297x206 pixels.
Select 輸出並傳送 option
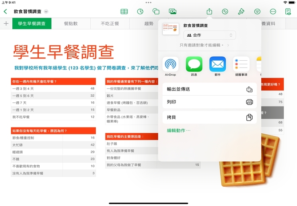click(x=209, y=89)
